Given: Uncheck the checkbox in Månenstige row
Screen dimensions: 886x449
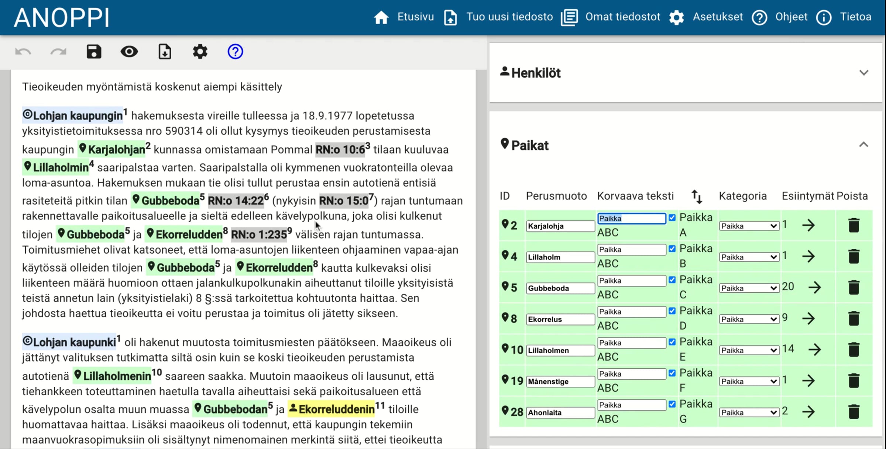Looking at the screenshot, I should pos(672,373).
